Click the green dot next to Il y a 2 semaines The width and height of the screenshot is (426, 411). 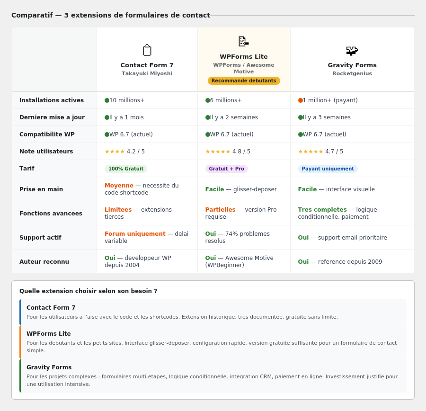click(208, 117)
